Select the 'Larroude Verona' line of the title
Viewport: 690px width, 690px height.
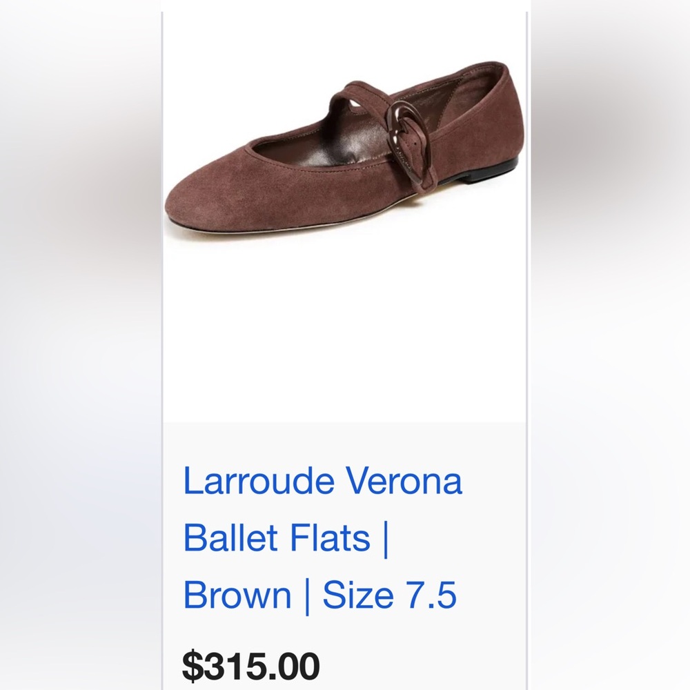click(324, 481)
